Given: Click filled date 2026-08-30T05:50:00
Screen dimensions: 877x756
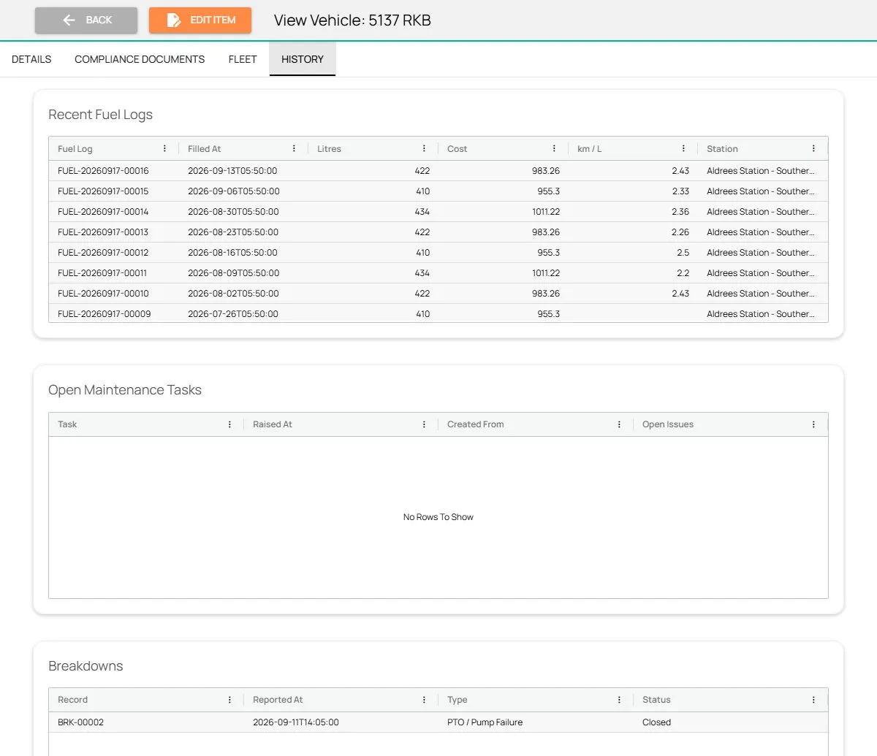Looking at the screenshot, I should [x=233, y=212].
